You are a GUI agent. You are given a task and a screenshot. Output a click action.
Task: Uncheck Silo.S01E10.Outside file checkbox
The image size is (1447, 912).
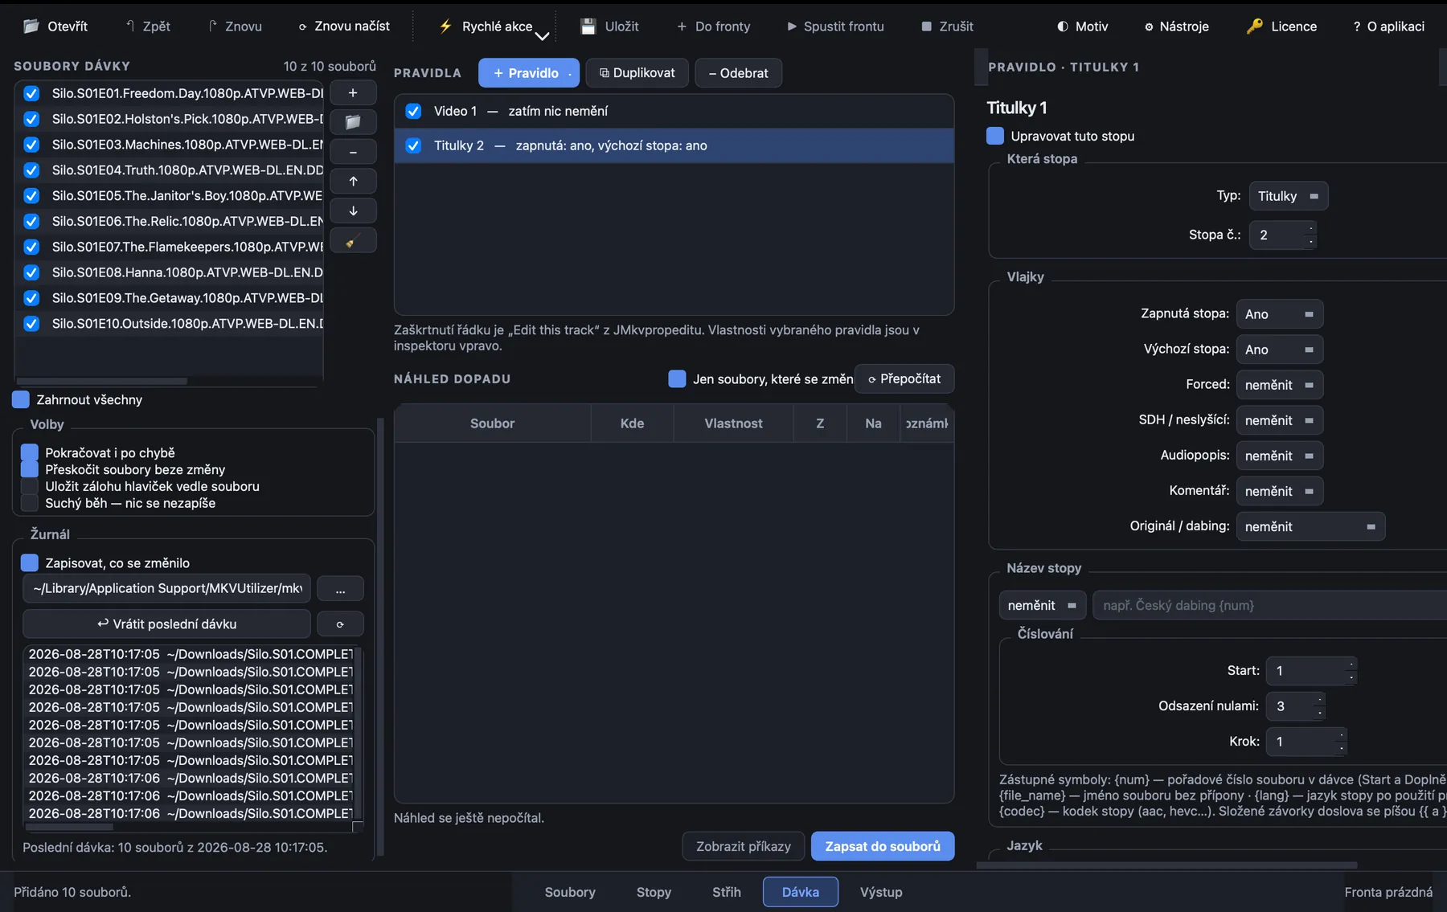31,324
